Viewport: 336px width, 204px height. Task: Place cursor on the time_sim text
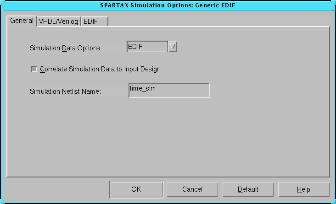tap(143, 88)
